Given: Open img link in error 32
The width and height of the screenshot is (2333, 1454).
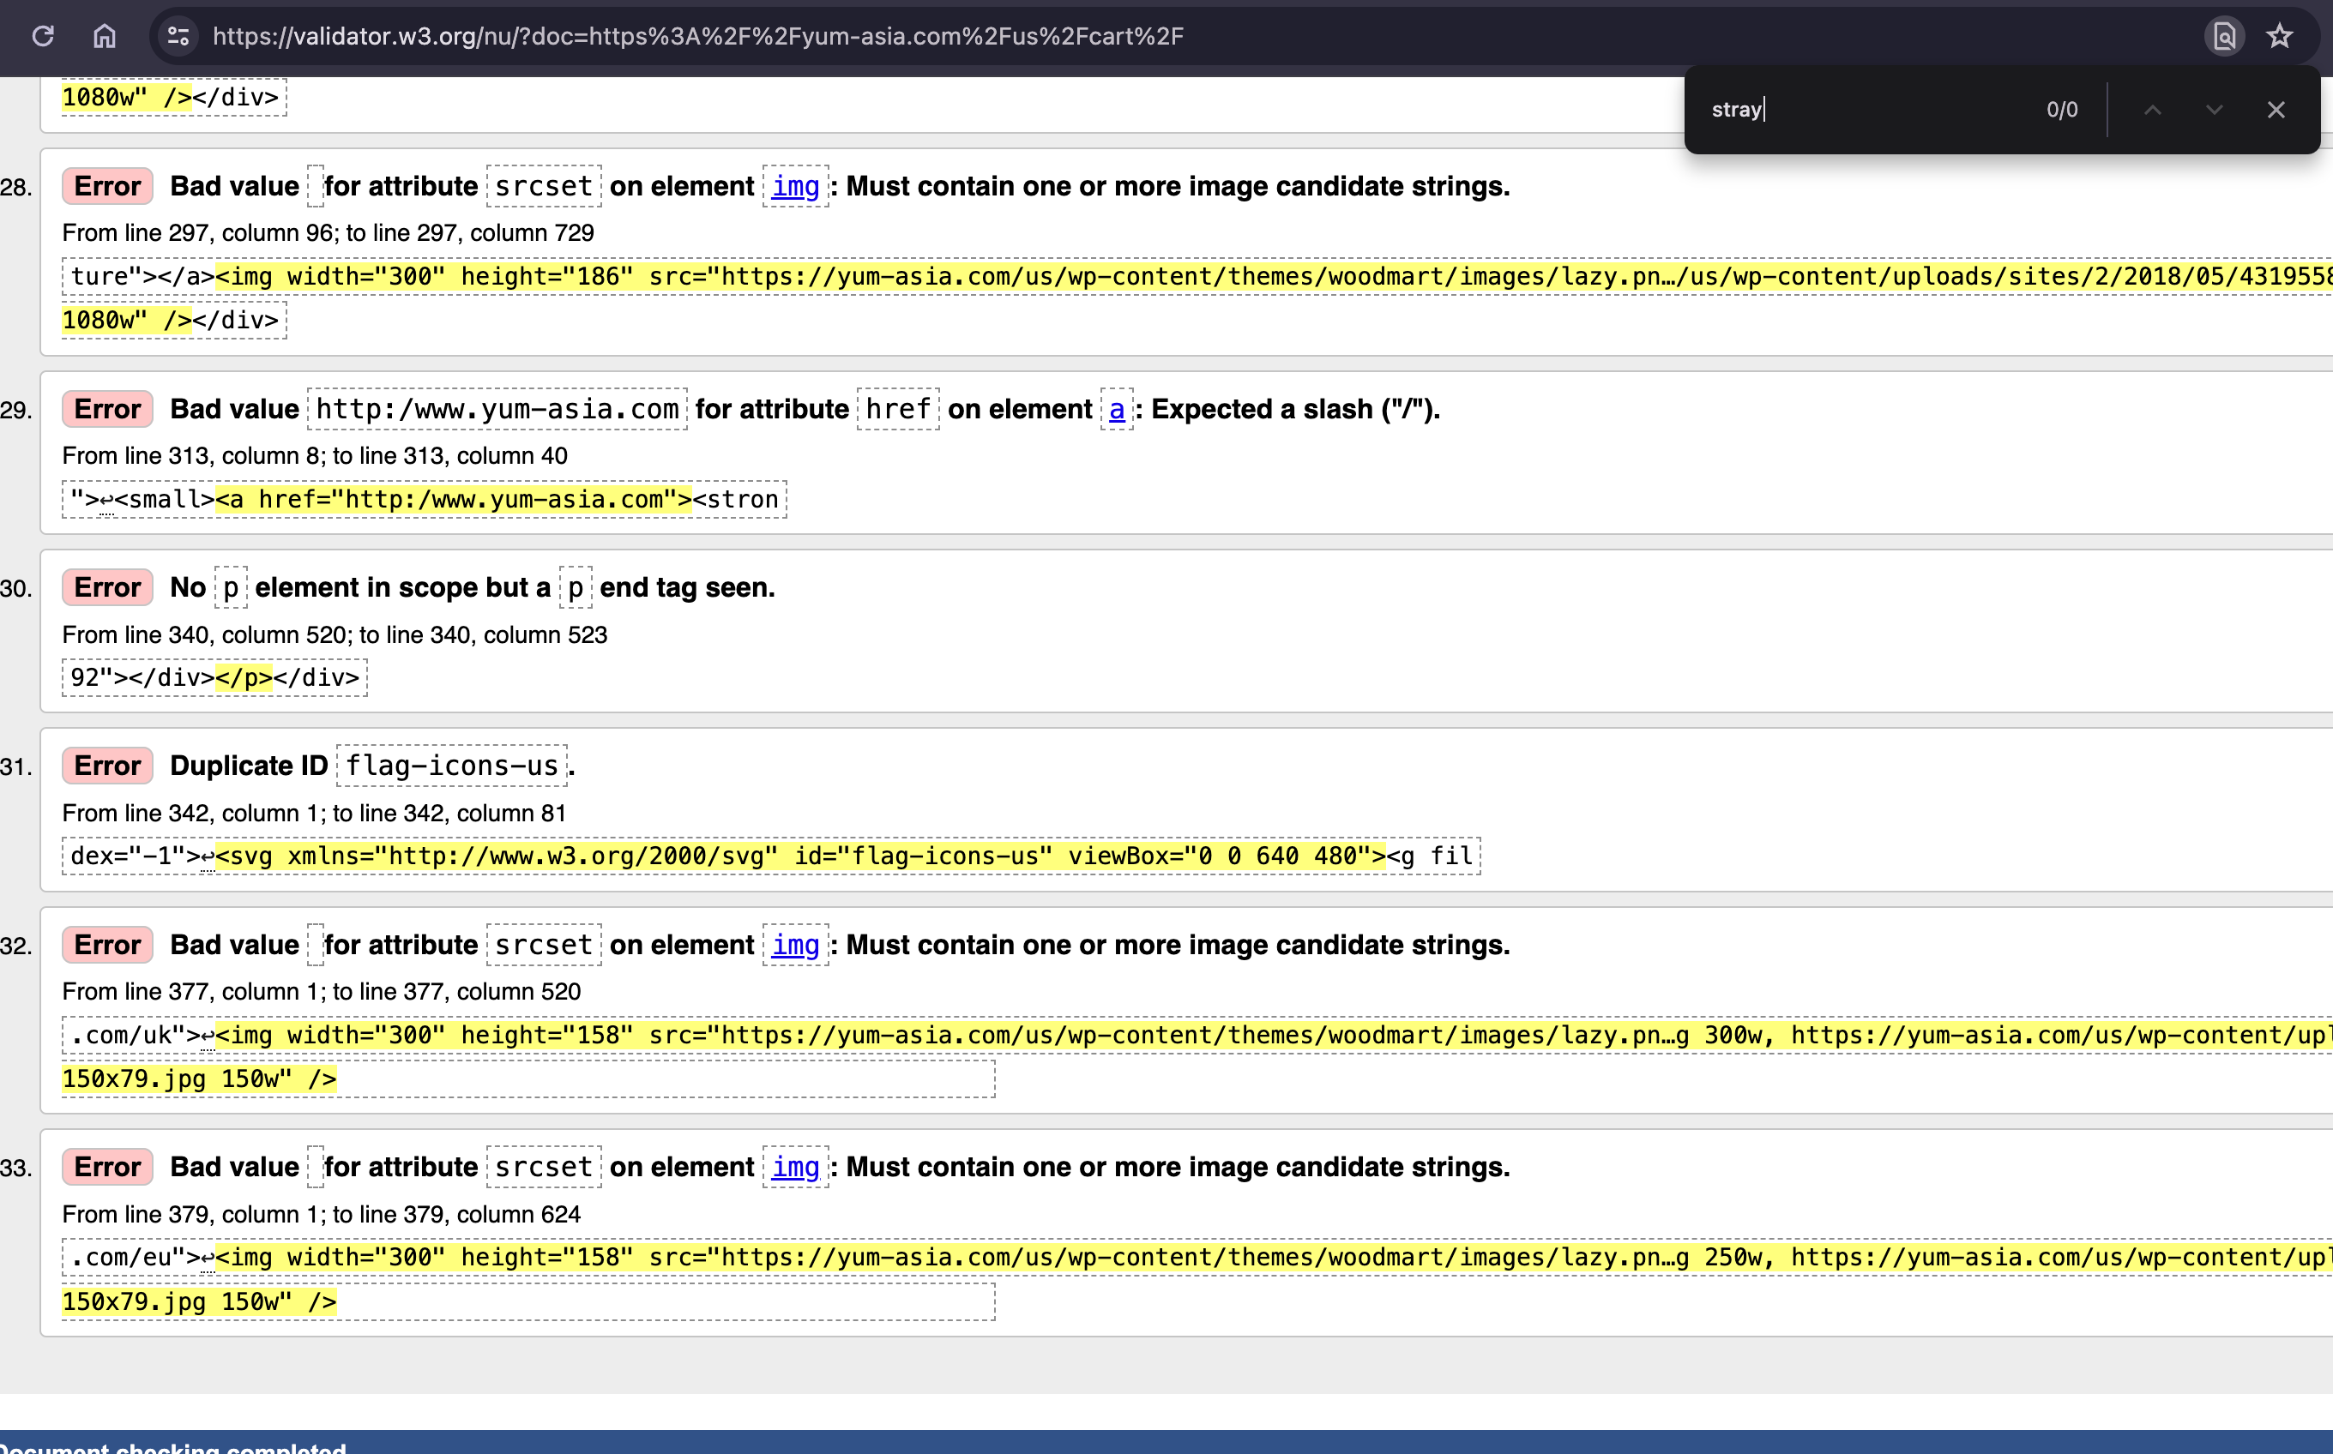Looking at the screenshot, I should pos(794,946).
